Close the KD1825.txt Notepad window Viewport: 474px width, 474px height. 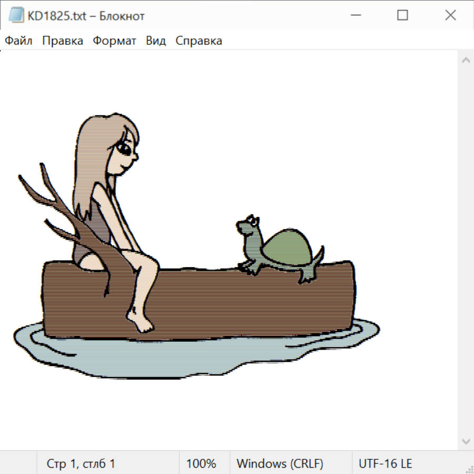(450, 16)
